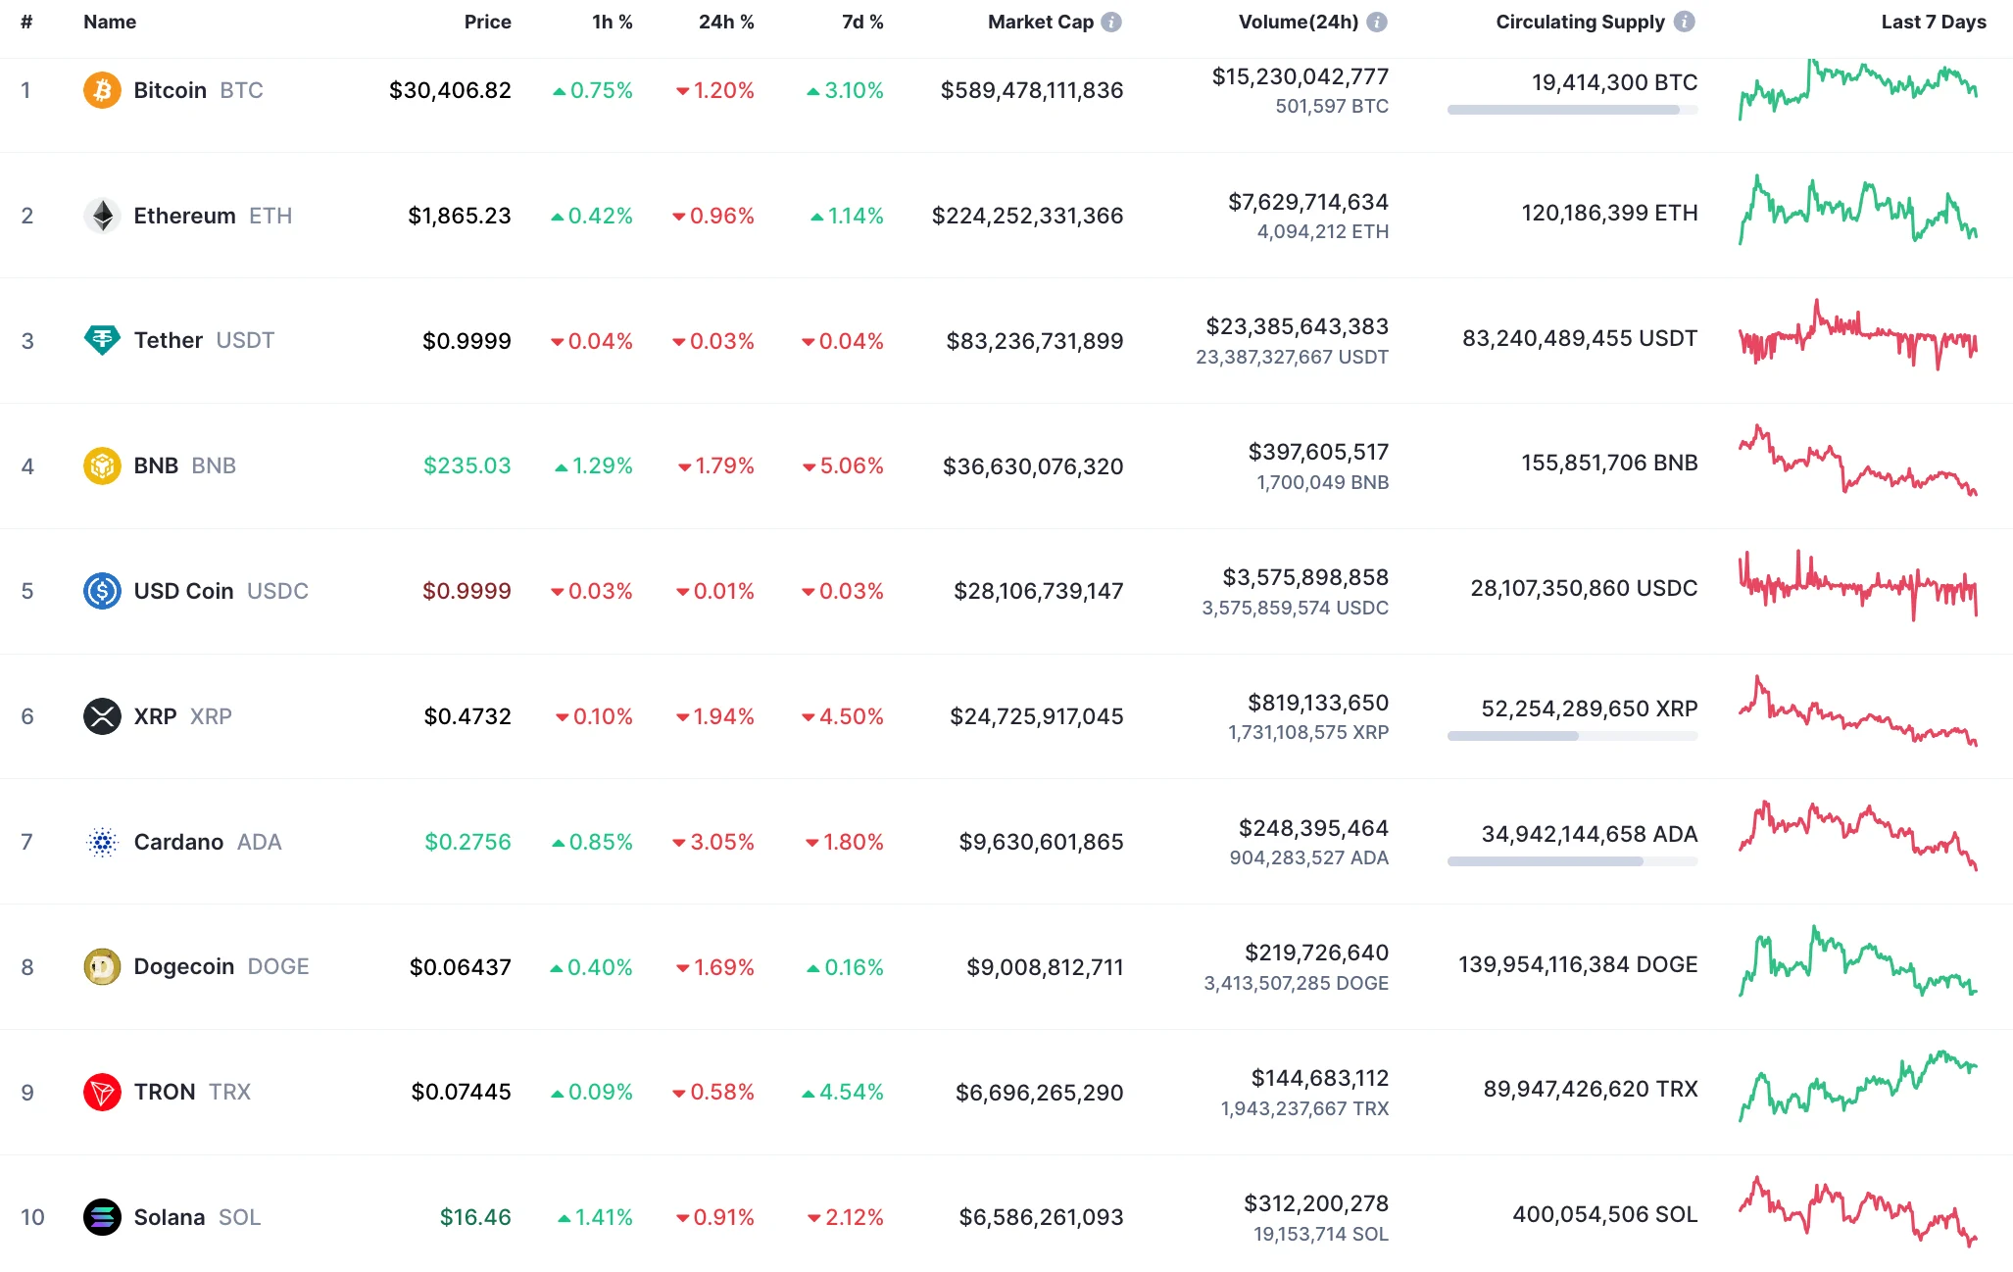Sort the table by Price
This screenshot has height=1272, width=2013.
click(x=487, y=22)
